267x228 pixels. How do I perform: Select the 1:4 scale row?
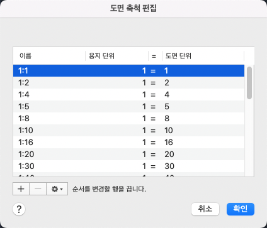128,95
